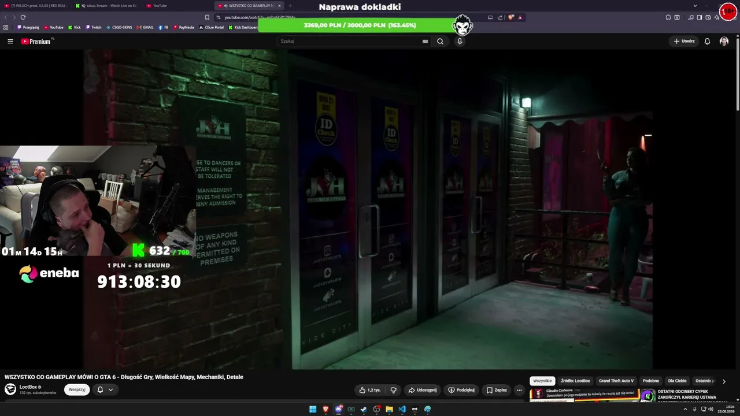Click the search magnifier button

pos(440,42)
